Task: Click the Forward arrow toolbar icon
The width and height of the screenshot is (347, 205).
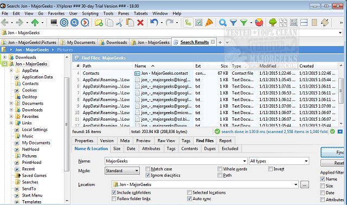Action: 20,23
